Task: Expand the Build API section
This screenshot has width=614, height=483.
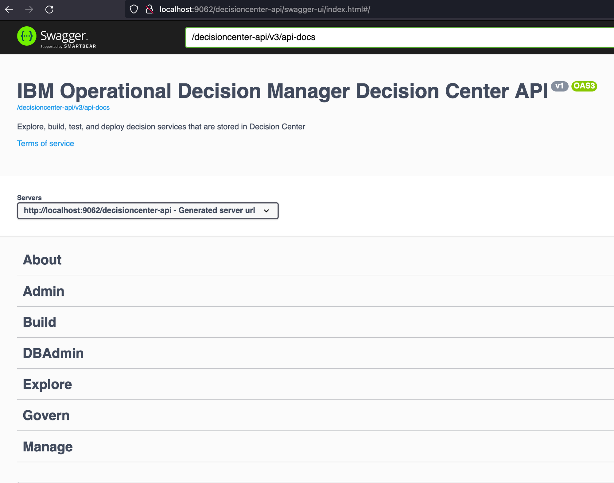Action: [40, 322]
